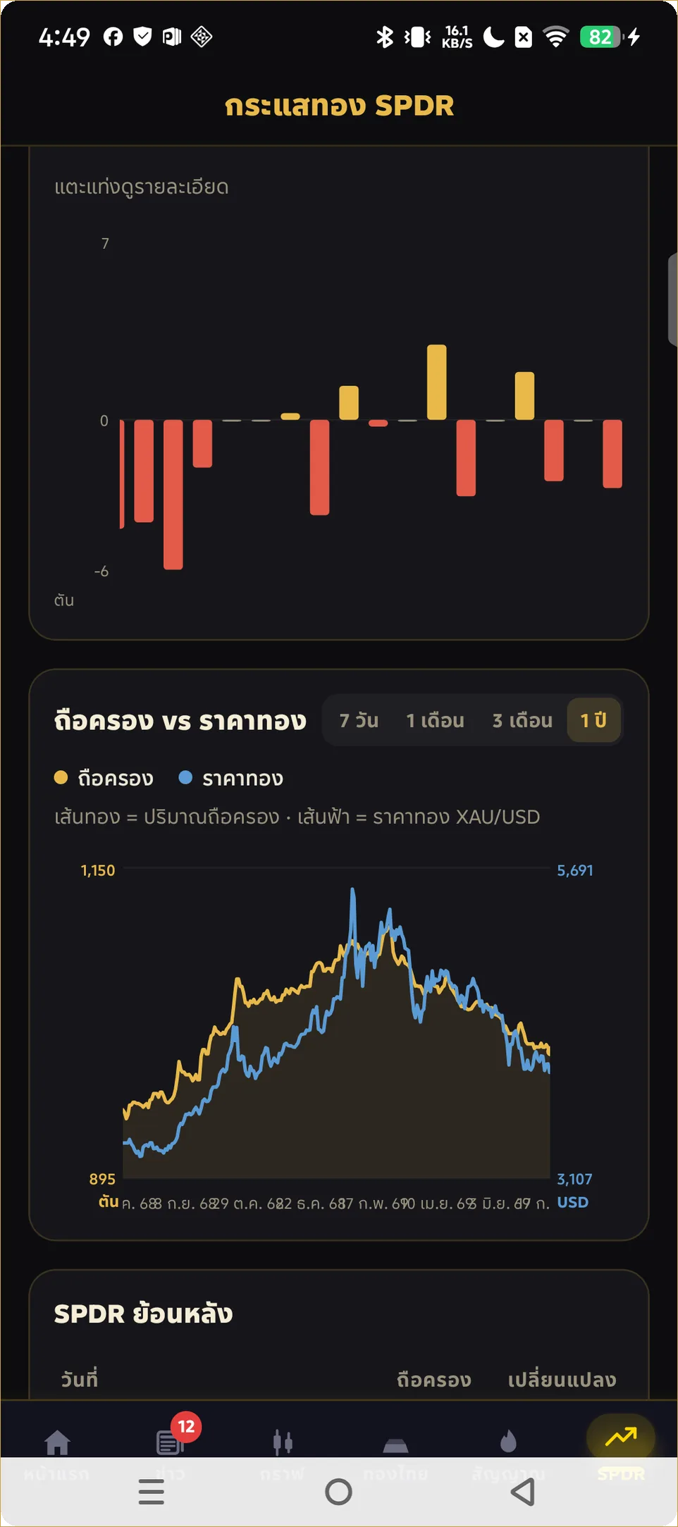Toggle the ราคาทอง blue legend series
Viewport: 678px width, 1527px height.
[x=231, y=778]
